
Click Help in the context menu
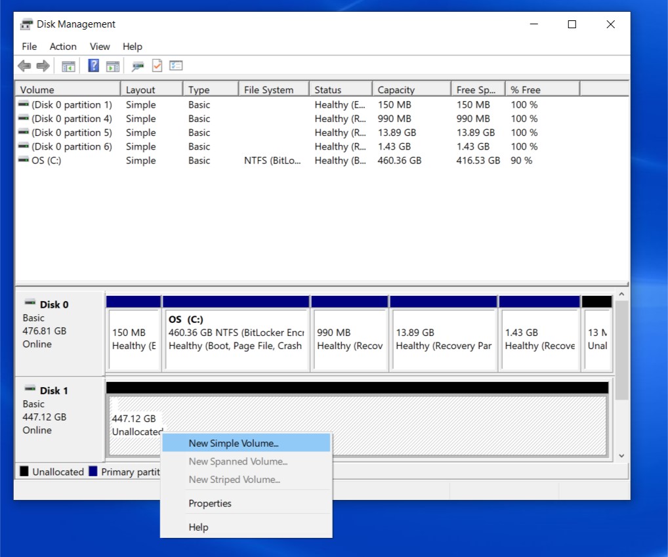click(198, 527)
